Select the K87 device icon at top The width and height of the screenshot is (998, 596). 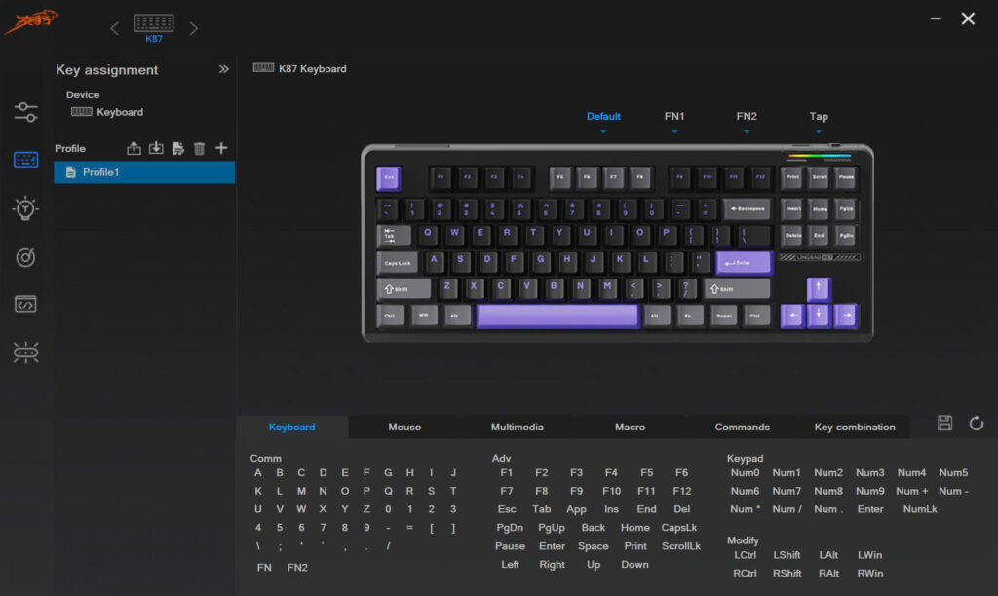(x=154, y=28)
